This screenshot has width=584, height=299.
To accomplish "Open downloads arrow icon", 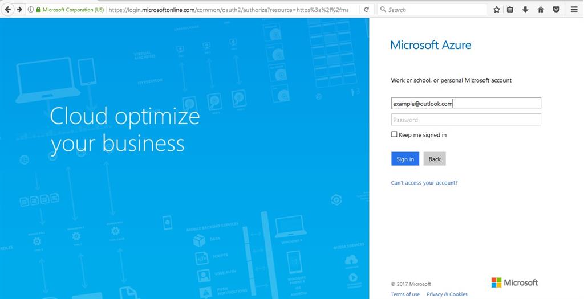I will pos(525,10).
